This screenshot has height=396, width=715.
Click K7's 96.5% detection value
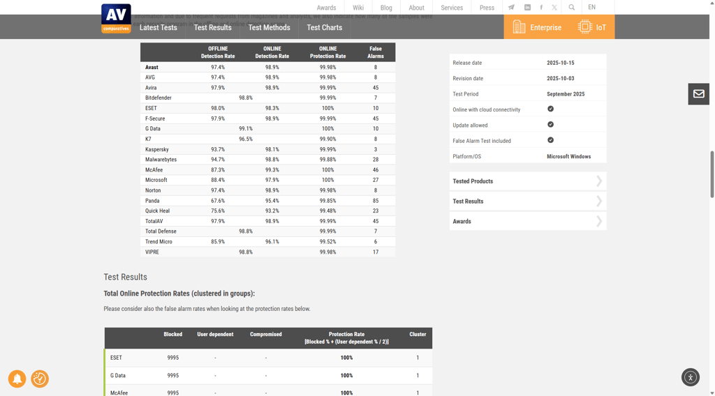pos(246,139)
